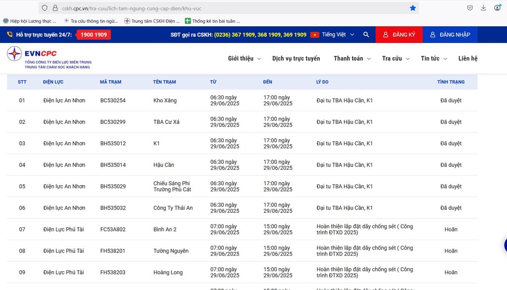Open the Thống kê tin bài tuần bookmark
Screen dimensions: 507x290
(213, 21)
